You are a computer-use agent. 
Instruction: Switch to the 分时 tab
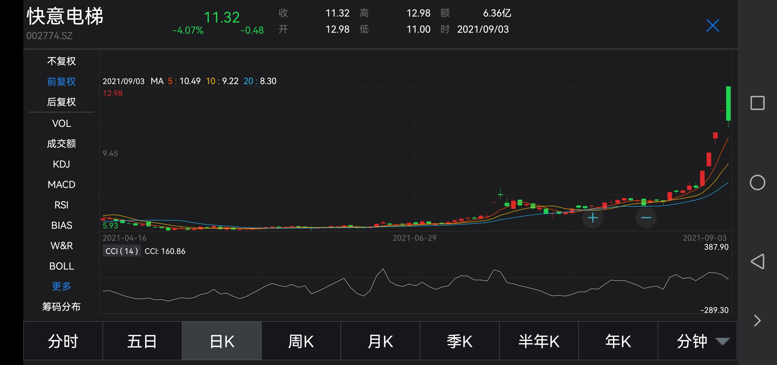coord(63,341)
